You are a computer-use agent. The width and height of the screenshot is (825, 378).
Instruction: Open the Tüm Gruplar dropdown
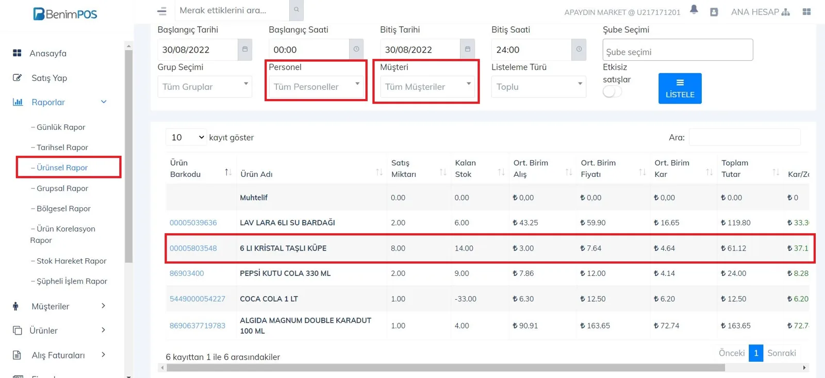(205, 87)
